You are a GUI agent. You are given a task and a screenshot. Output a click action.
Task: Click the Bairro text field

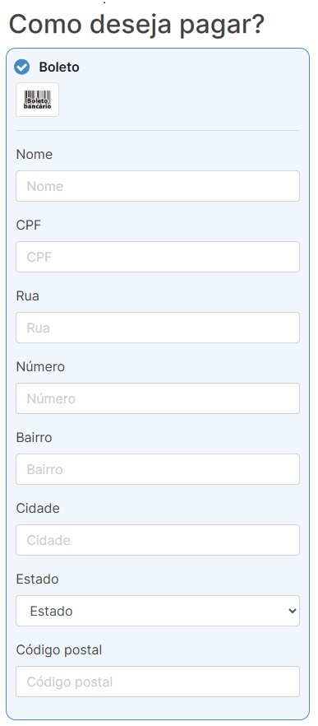coord(158,469)
